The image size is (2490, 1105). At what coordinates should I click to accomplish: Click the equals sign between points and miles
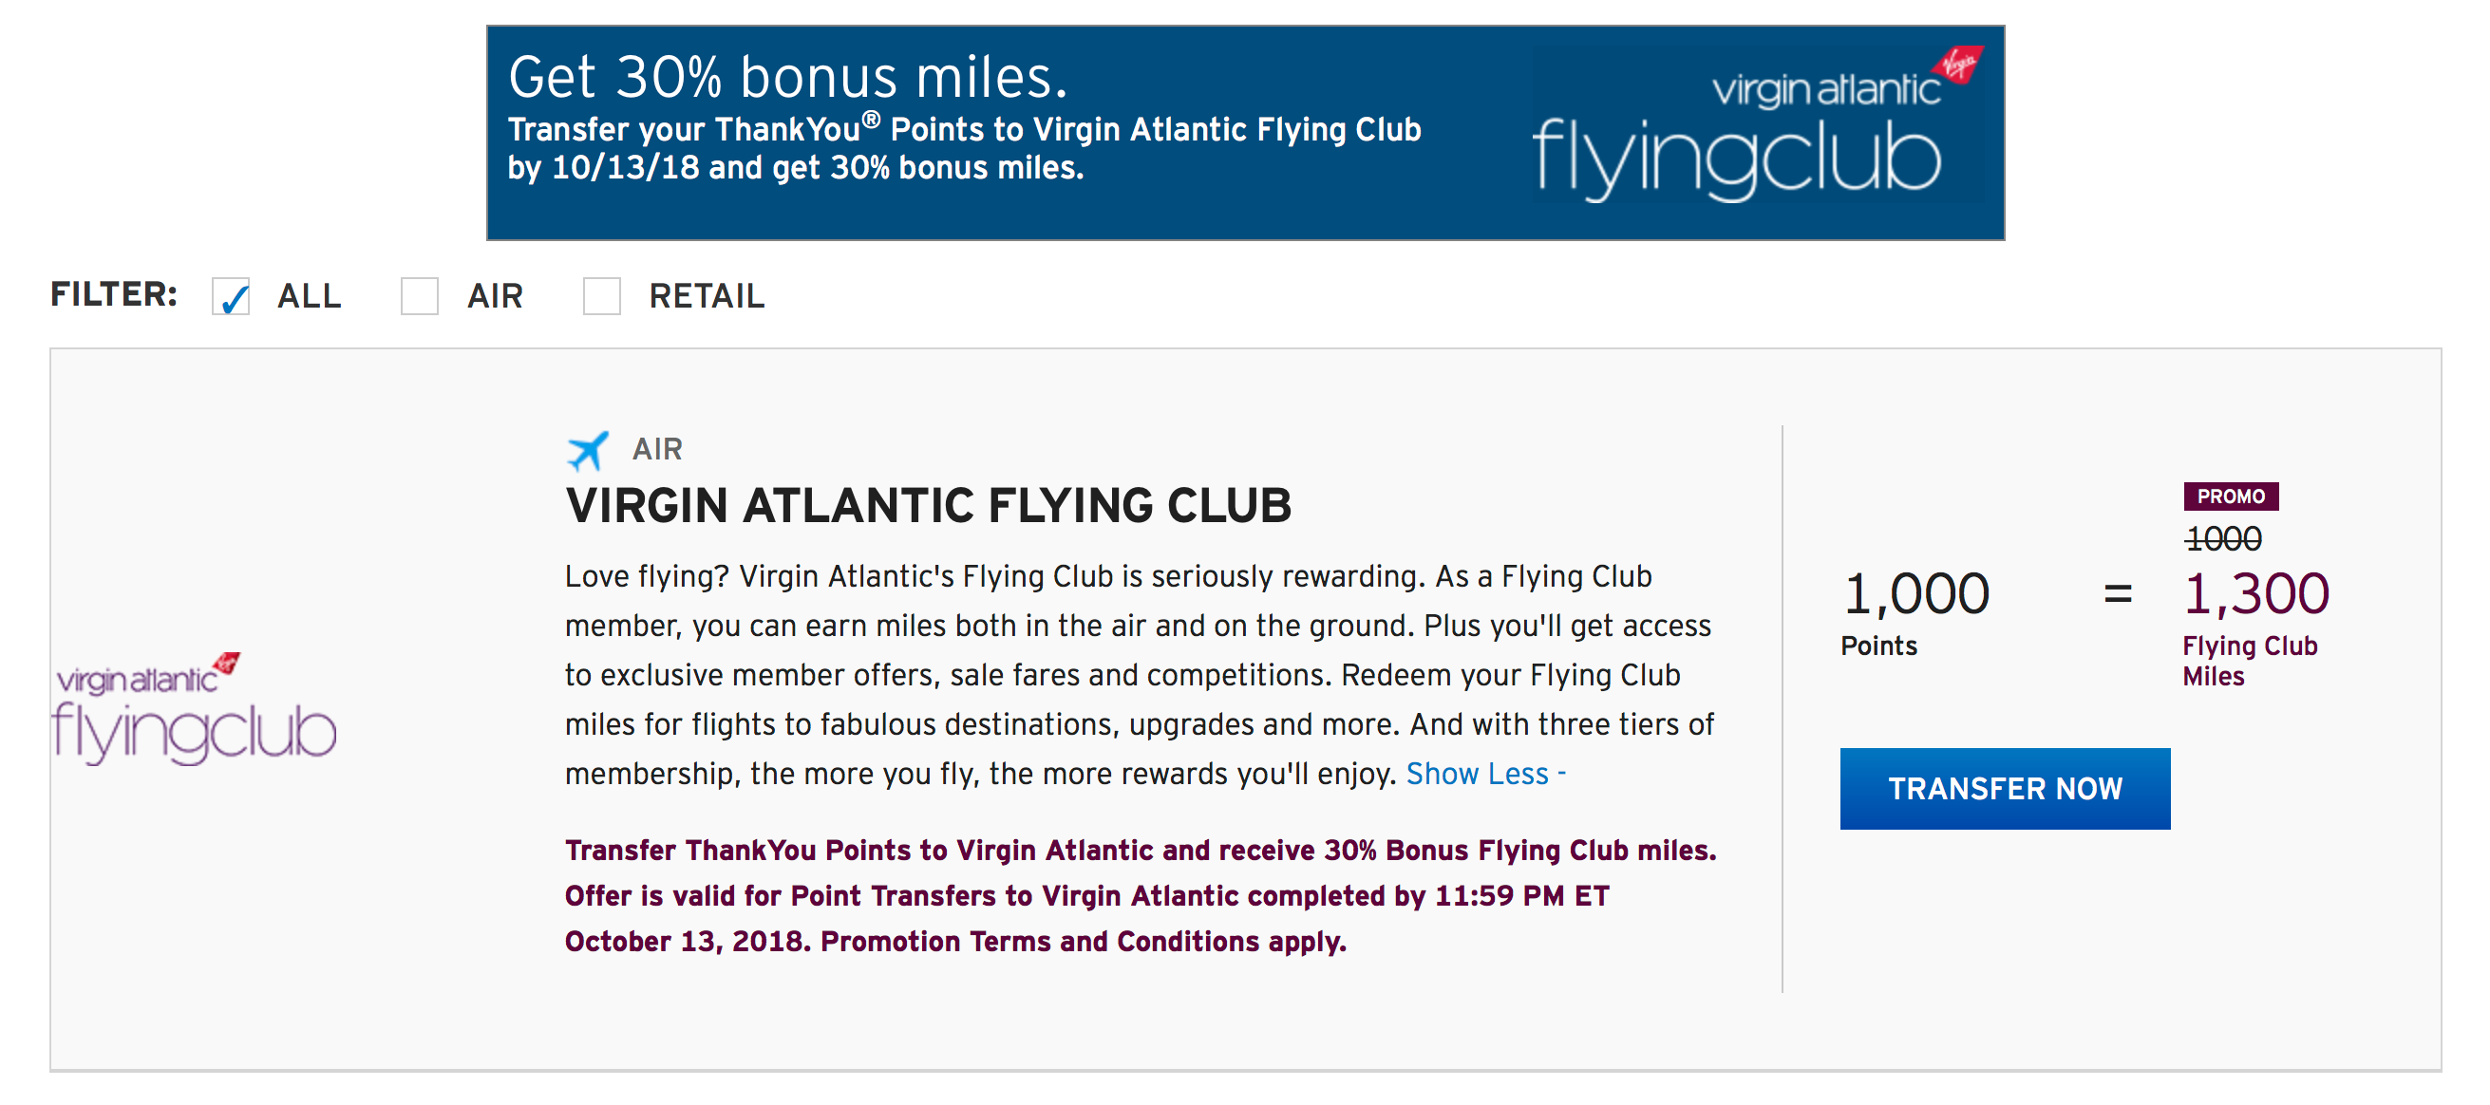point(2117,594)
